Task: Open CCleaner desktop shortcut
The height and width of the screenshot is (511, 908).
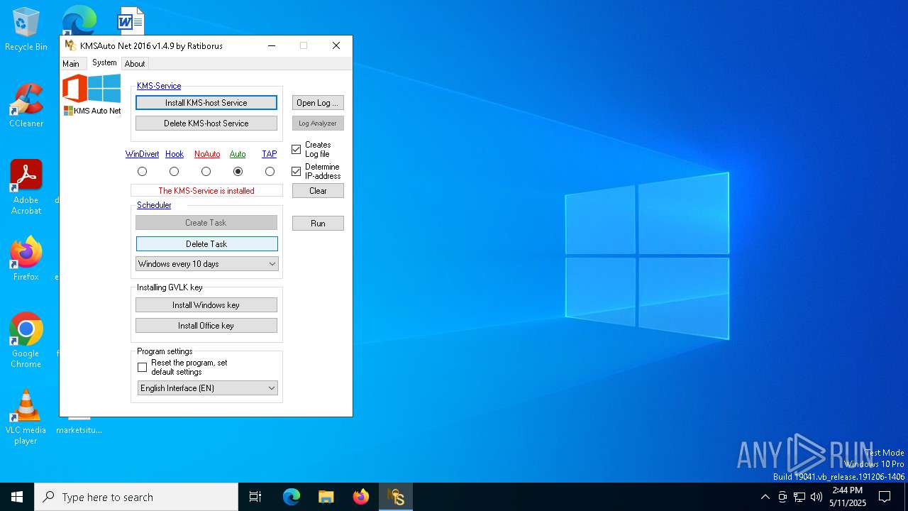Action: (26, 106)
